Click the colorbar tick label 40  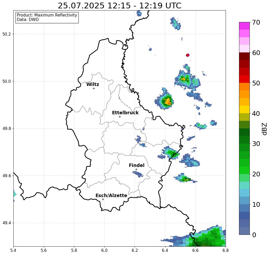(256, 113)
